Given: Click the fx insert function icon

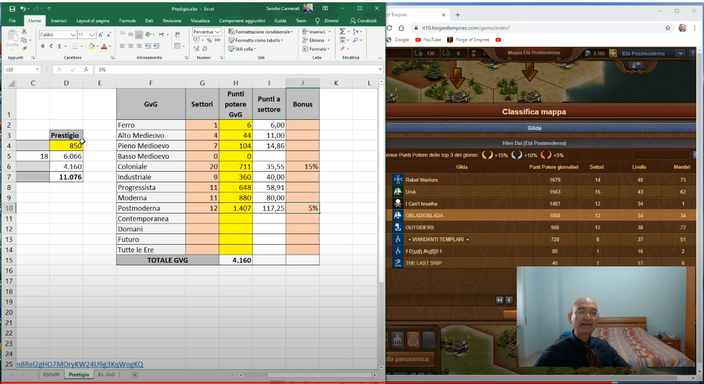Looking at the screenshot, I should [x=86, y=70].
